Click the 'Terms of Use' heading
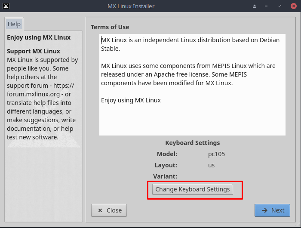Screen dimensions: 301x228 [x=110, y=27]
